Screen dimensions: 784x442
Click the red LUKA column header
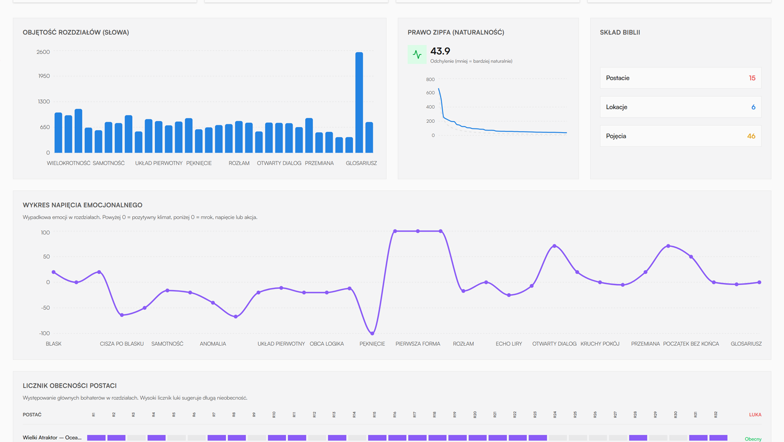coord(755,415)
